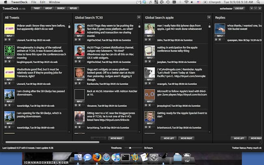Click R icon under larrychiang's VC tweet

coord(80,127)
